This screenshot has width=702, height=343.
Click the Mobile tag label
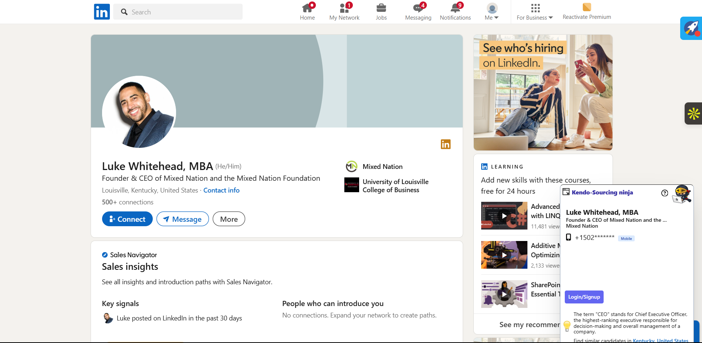(626, 238)
